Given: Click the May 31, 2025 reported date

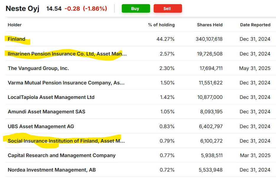Looking at the screenshot, I should click(255, 68).
